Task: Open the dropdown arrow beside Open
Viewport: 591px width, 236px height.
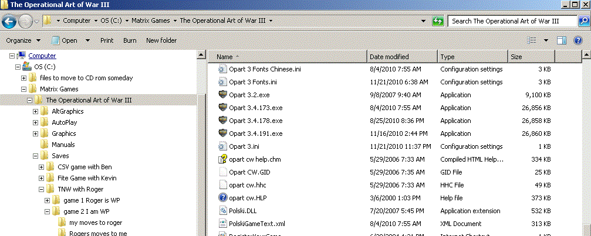Action: tap(87, 40)
